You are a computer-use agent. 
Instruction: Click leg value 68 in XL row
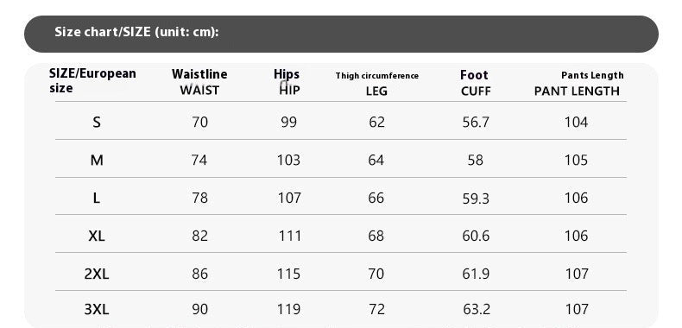pyautogui.click(x=376, y=237)
